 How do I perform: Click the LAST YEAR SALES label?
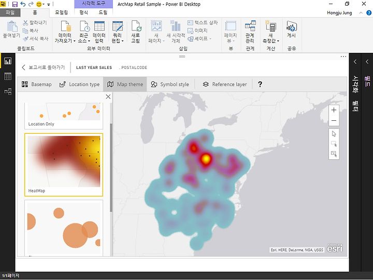click(x=94, y=67)
